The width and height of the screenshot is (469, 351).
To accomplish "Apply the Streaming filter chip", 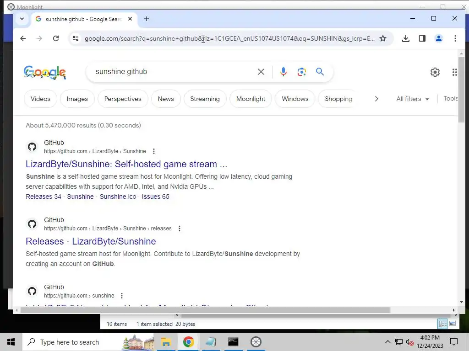I will tap(205, 99).
